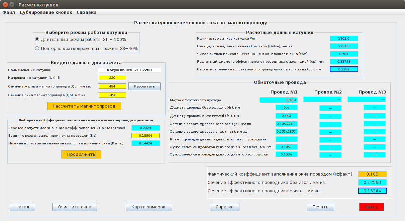
Task: Click the Очистить окна button
Action: click(x=74, y=207)
